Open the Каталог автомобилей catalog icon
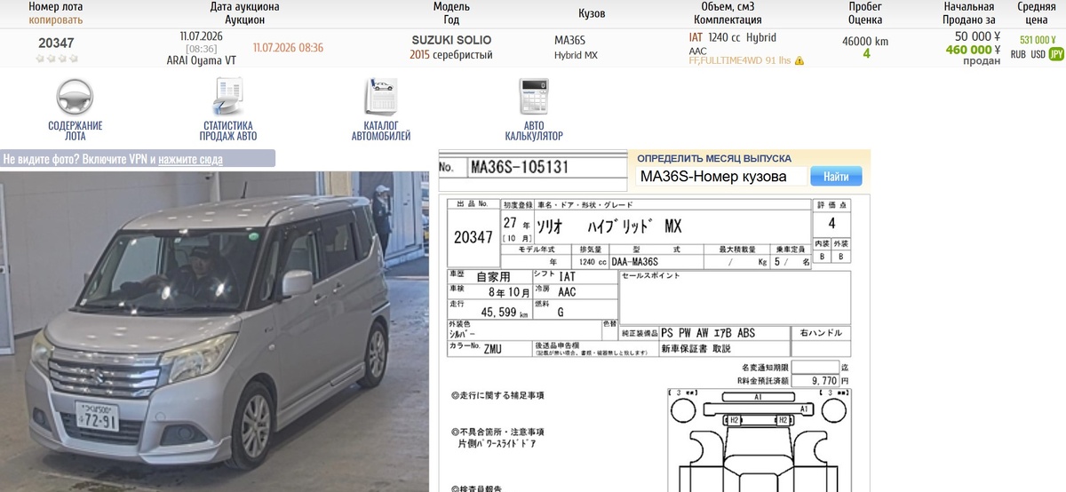This screenshot has height=492, width=1066. [x=380, y=97]
